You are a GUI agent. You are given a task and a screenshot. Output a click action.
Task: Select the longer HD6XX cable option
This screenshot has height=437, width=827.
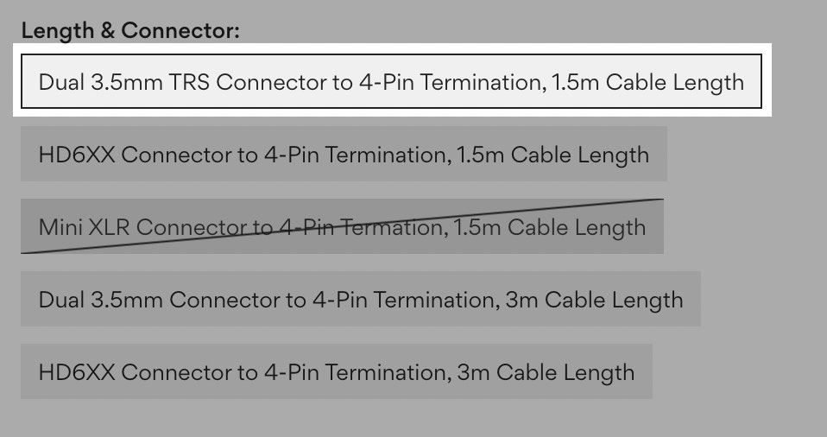[336, 372]
